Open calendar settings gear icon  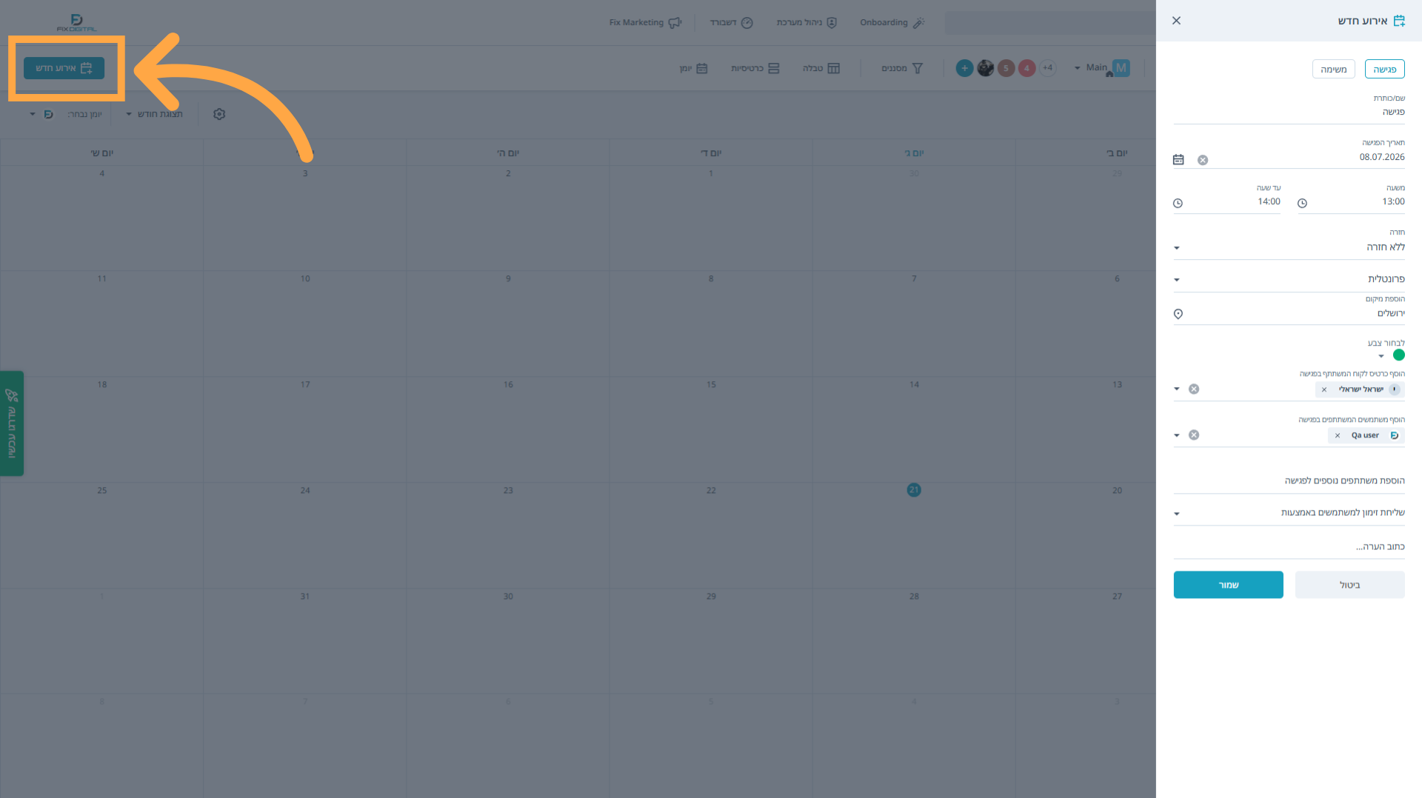click(219, 114)
